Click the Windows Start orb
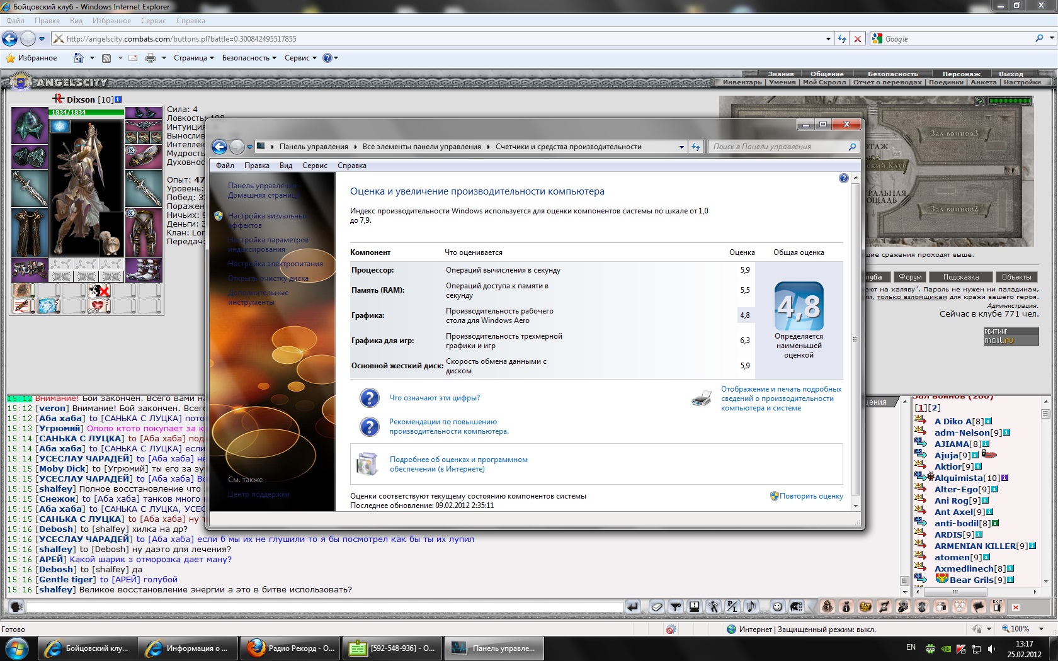This screenshot has width=1058, height=661. click(x=17, y=648)
